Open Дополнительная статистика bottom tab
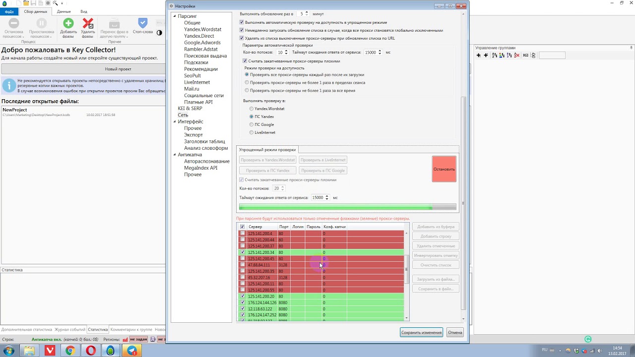Image resolution: width=635 pixels, height=357 pixels. 27,329
